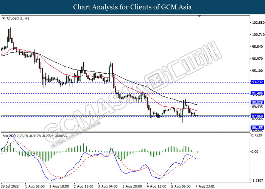The width and height of the screenshot is (265, 189).
Task: Click the 3 Aug 04:00 time label
Action: (x=108, y=186)
